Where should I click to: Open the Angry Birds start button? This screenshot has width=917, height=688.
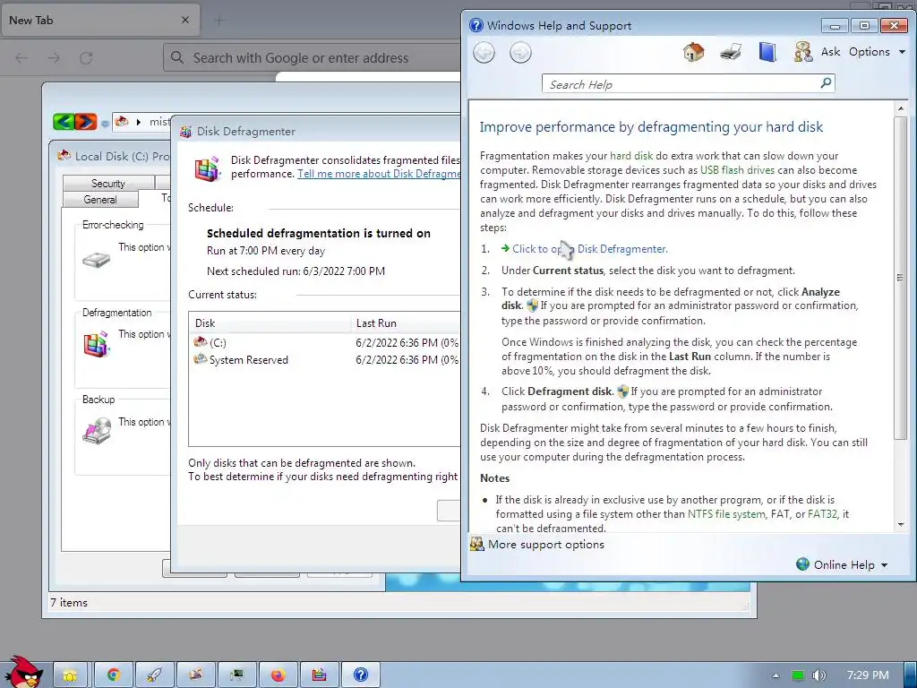pyautogui.click(x=23, y=672)
